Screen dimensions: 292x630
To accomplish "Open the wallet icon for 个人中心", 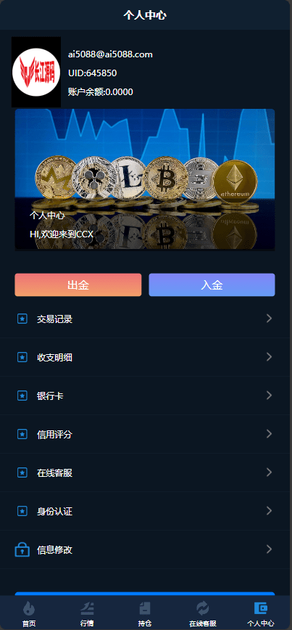I will [x=261, y=608].
